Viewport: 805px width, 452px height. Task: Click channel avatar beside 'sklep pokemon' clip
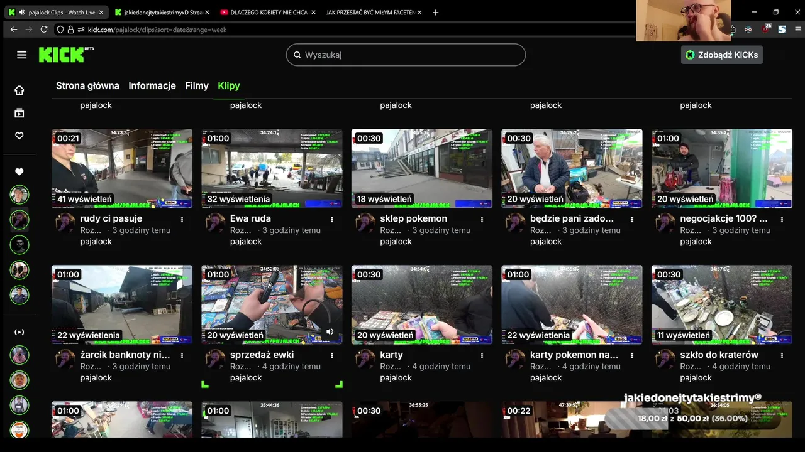(x=365, y=223)
